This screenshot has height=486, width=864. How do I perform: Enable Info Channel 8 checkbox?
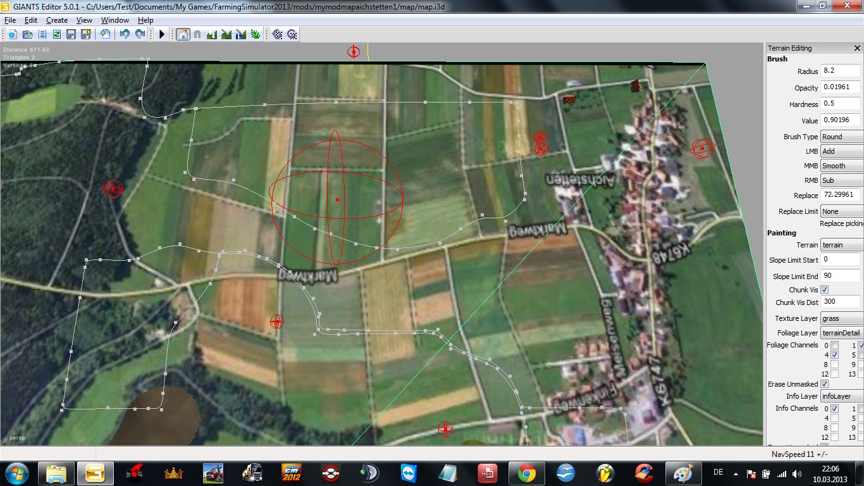(x=834, y=428)
